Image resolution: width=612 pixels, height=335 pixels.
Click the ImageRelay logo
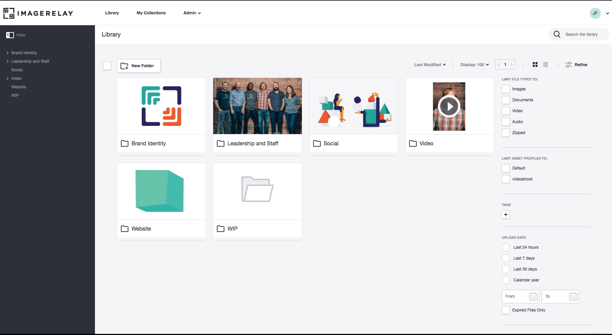[38, 13]
